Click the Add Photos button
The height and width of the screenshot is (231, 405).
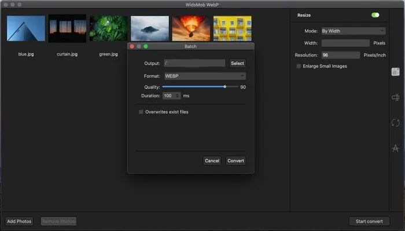click(x=19, y=221)
